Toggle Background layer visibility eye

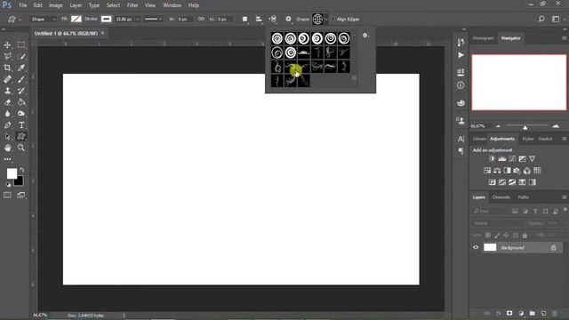[x=476, y=247]
